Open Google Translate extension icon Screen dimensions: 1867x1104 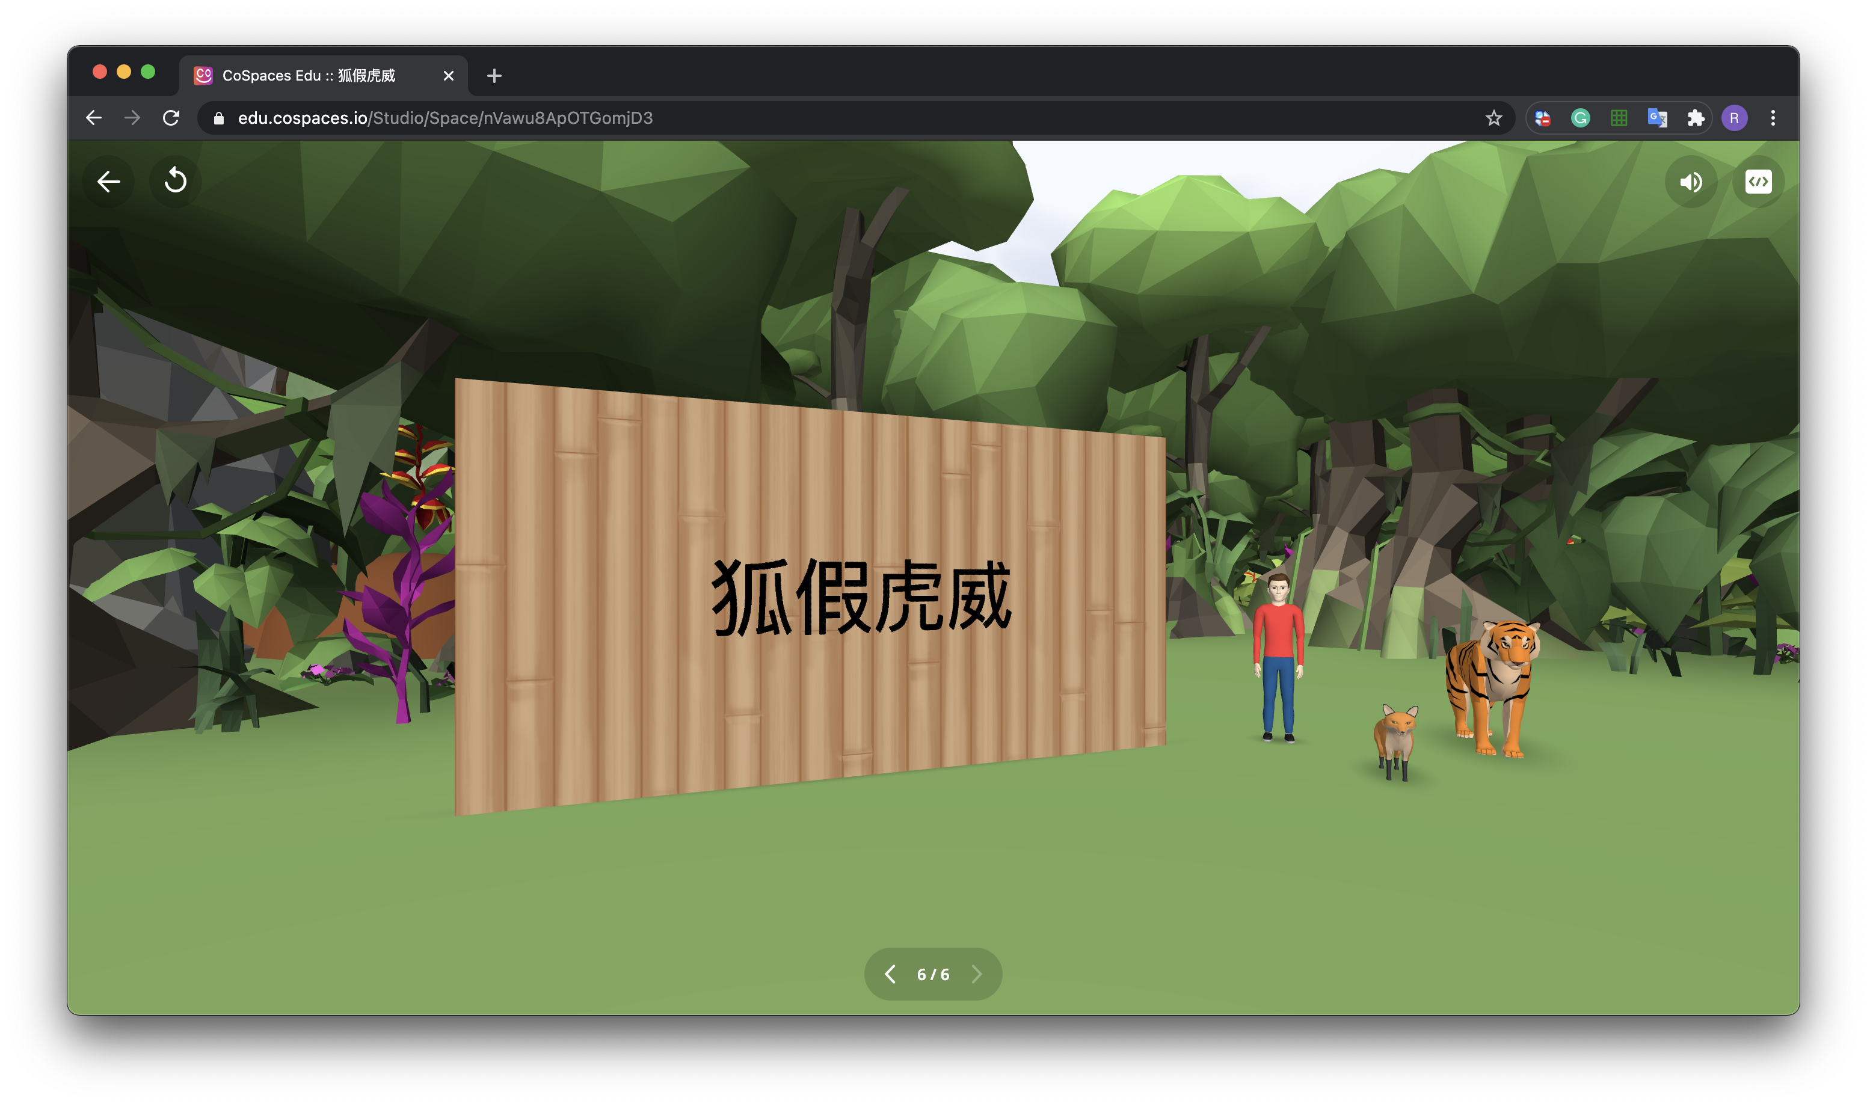tap(1657, 118)
